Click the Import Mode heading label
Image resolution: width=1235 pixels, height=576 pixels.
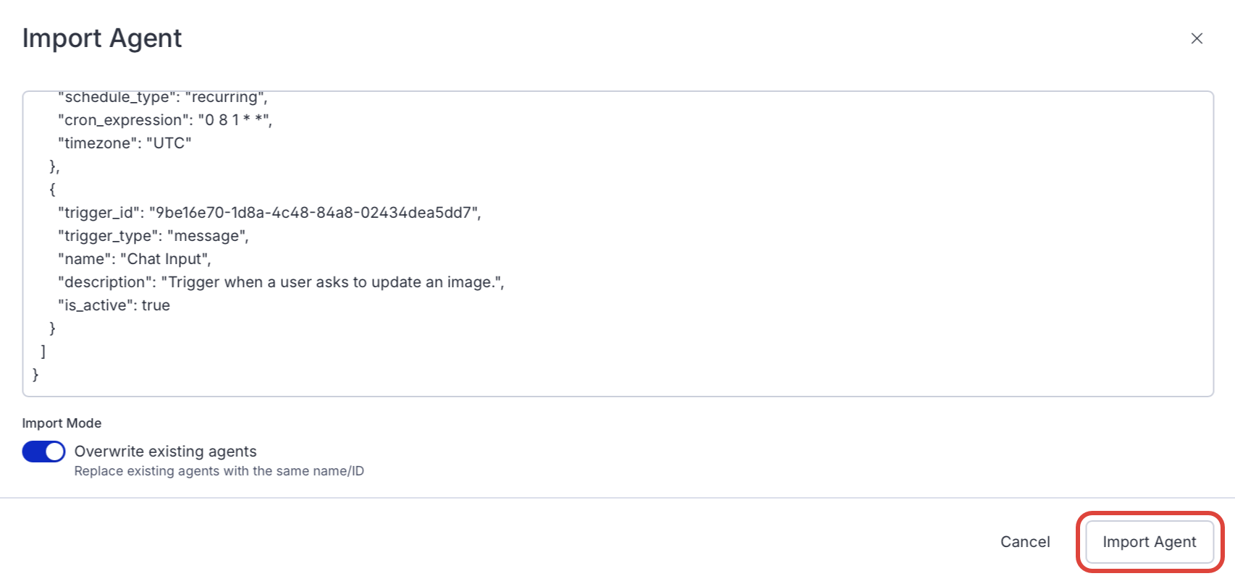tap(62, 423)
